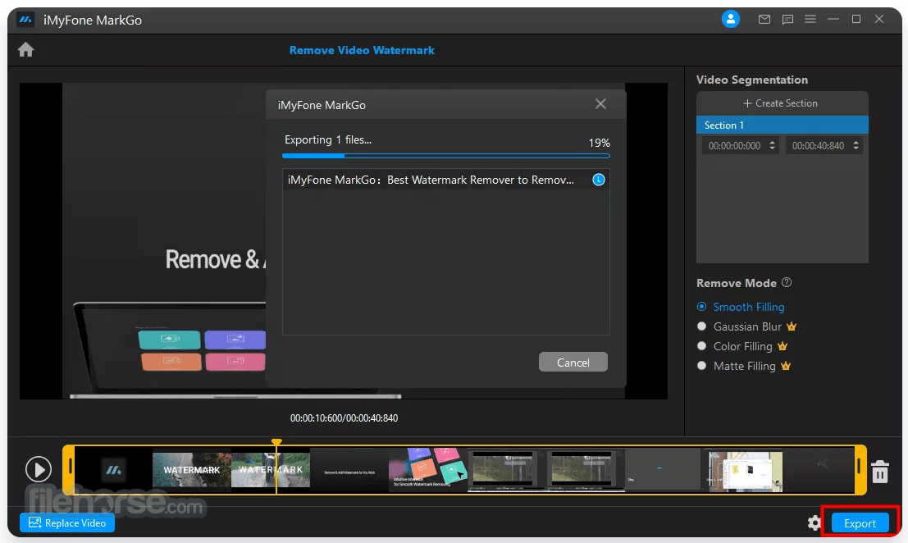The height and width of the screenshot is (543, 908).
Task: Select Section 1 in Video Segmentation
Action: click(782, 125)
